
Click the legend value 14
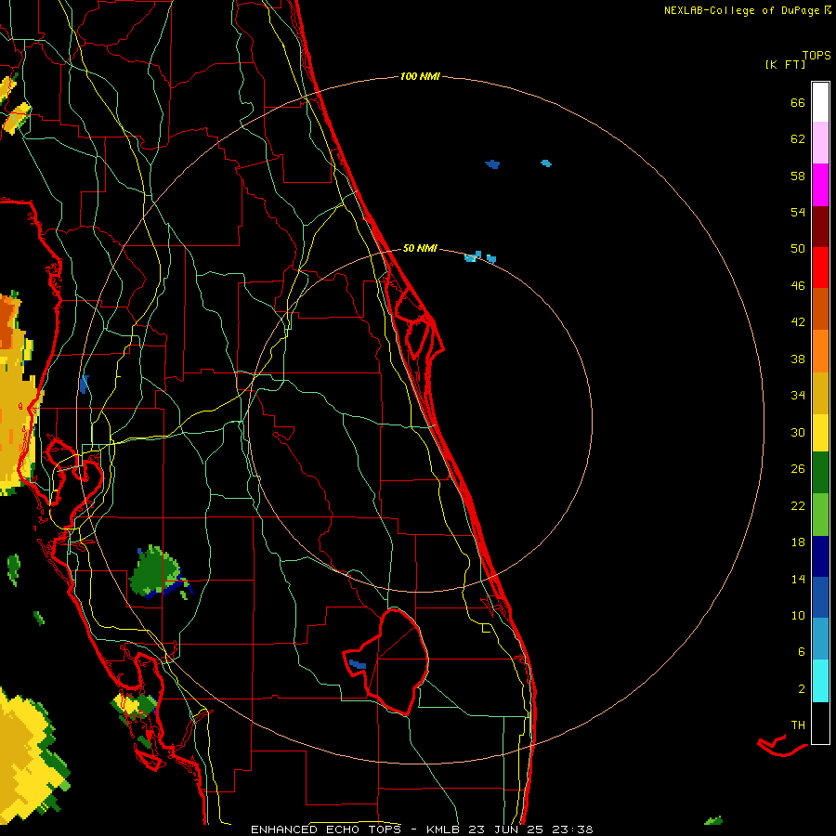coord(798,579)
